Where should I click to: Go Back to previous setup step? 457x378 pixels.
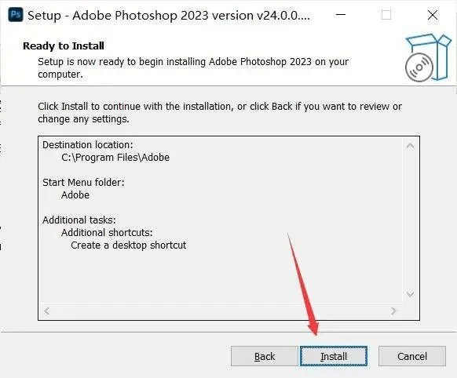click(265, 356)
